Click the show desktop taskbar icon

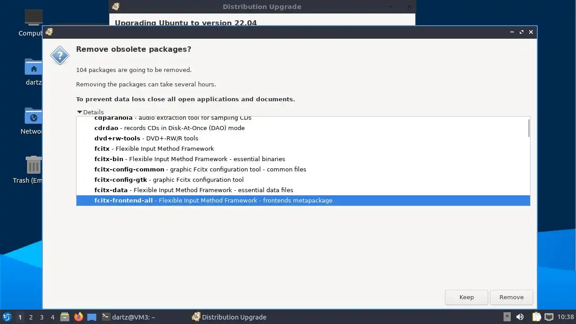tap(92, 317)
